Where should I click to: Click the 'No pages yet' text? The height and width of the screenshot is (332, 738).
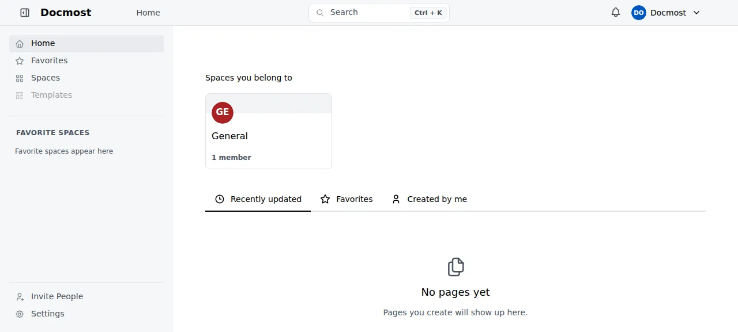click(x=455, y=292)
